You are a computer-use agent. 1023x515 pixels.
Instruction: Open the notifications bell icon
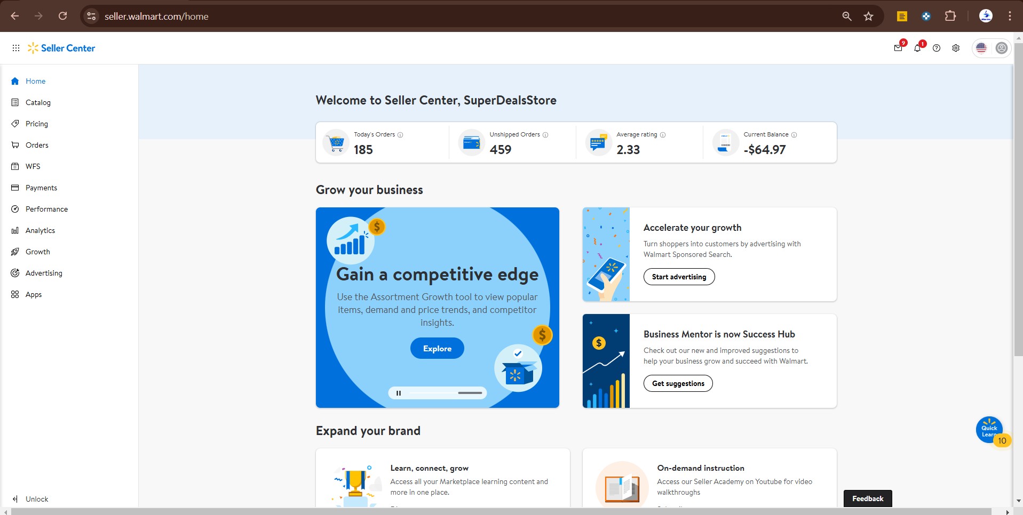pos(917,48)
